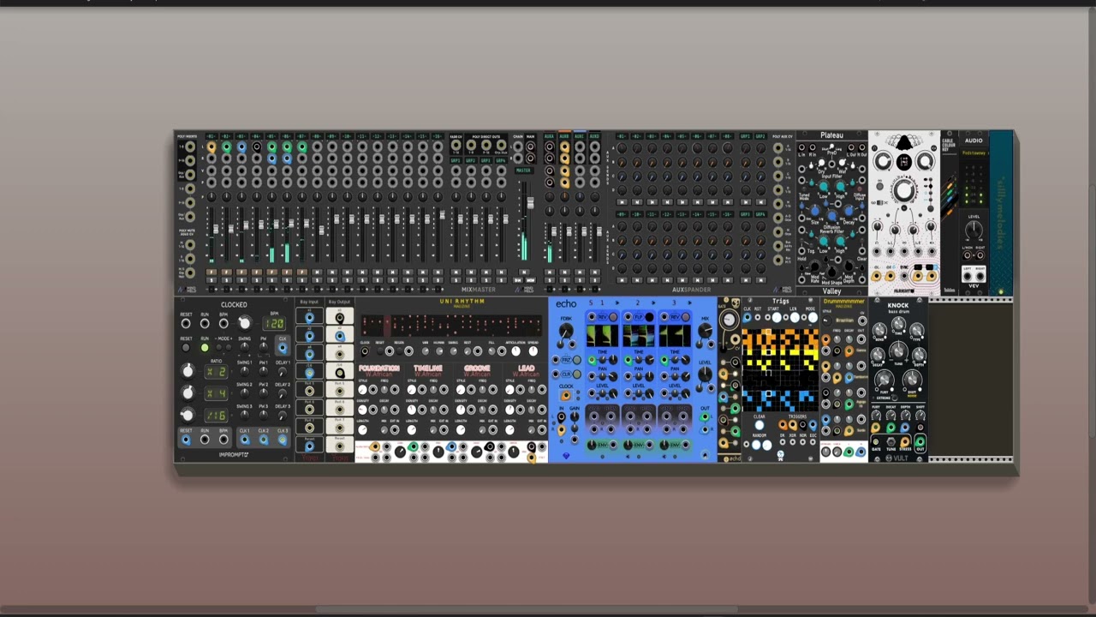Click channel 01 left input jack
The height and width of the screenshot is (617, 1096).
point(211,147)
